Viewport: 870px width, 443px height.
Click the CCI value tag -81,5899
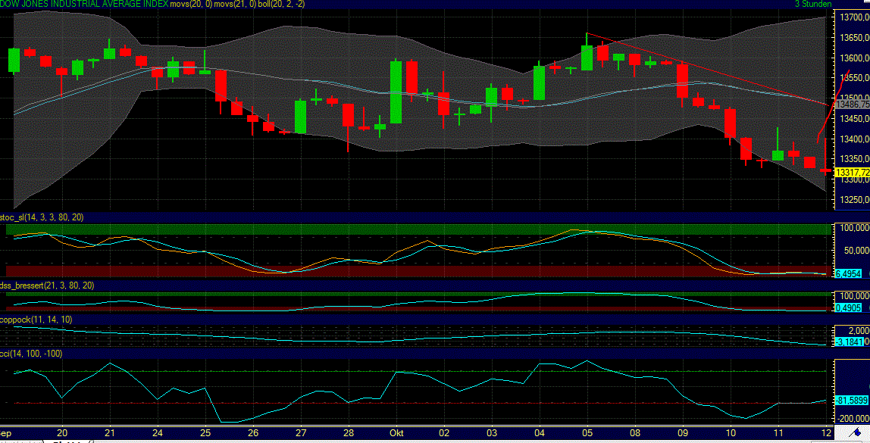(x=852, y=399)
